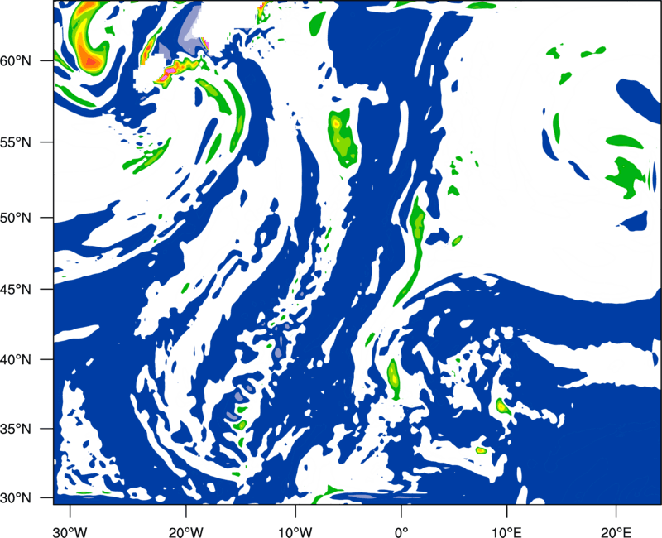Click the 60°N latitude label
662x538 pixels.
point(16,60)
